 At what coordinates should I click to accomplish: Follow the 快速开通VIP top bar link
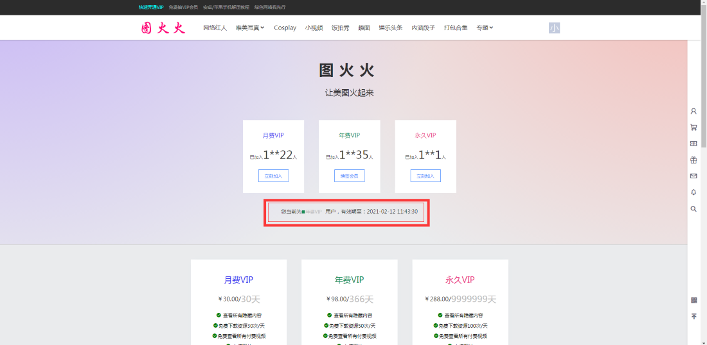point(151,7)
